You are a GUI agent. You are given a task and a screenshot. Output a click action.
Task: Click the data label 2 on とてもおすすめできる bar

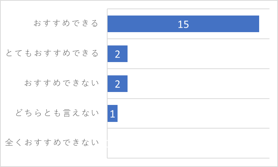pyautogui.click(x=117, y=54)
